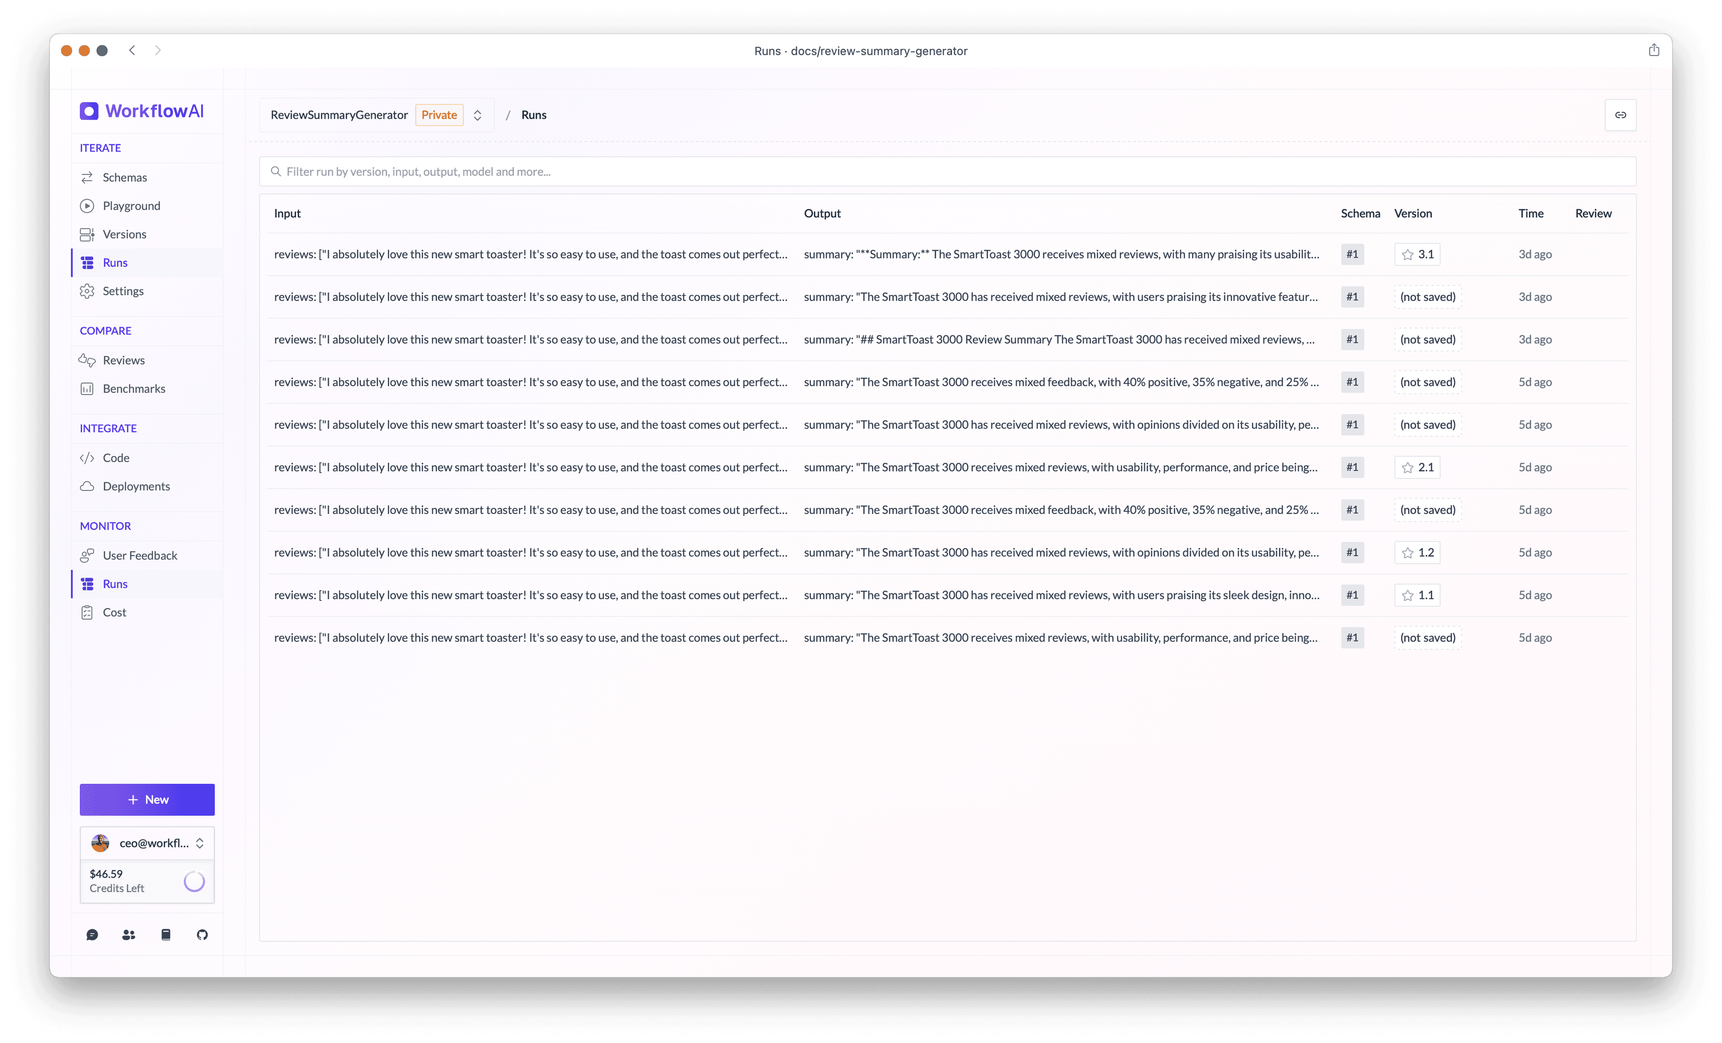The width and height of the screenshot is (1722, 1043).
Task: Toggle favorite star on version 2.1
Action: pos(1408,468)
